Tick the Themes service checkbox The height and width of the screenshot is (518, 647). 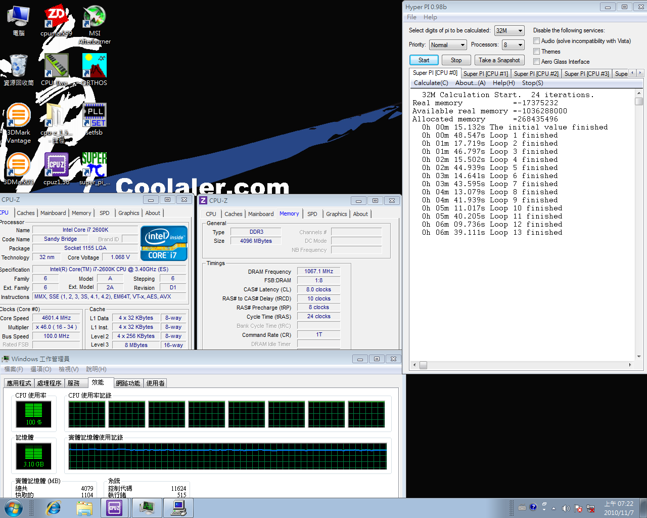point(536,51)
